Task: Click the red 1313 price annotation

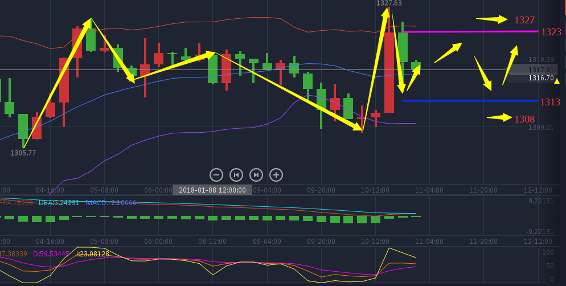Action: pos(550,102)
